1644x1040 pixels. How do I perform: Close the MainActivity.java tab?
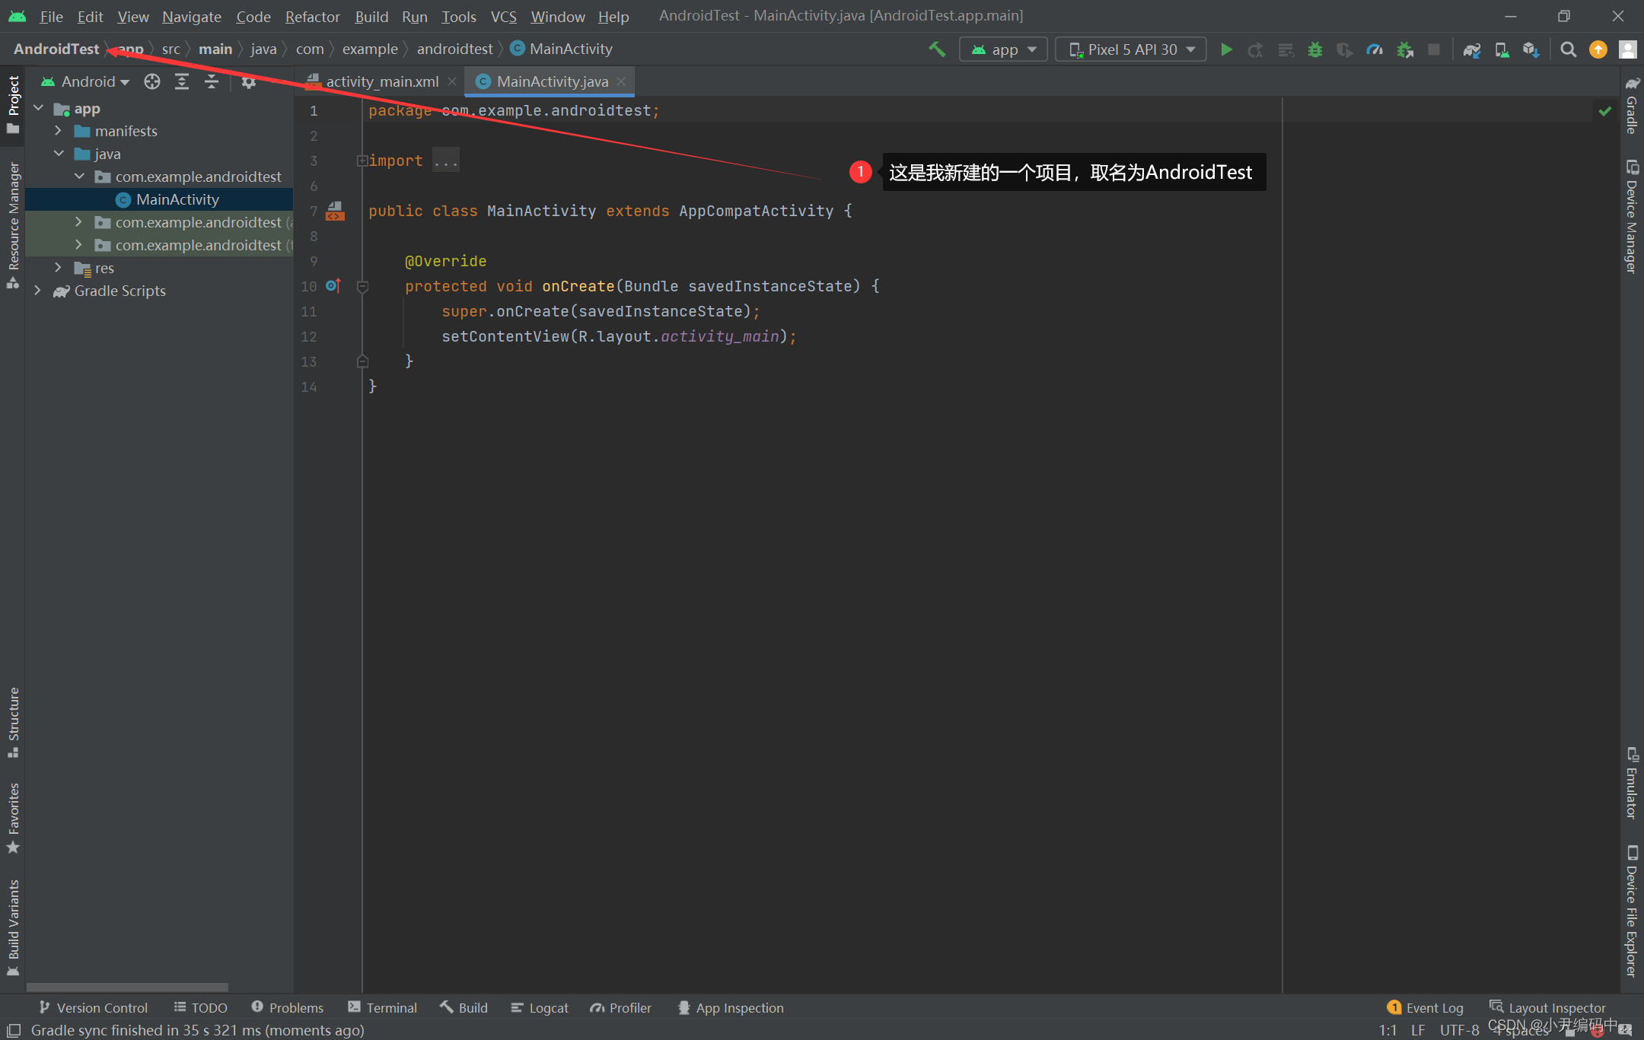click(621, 81)
